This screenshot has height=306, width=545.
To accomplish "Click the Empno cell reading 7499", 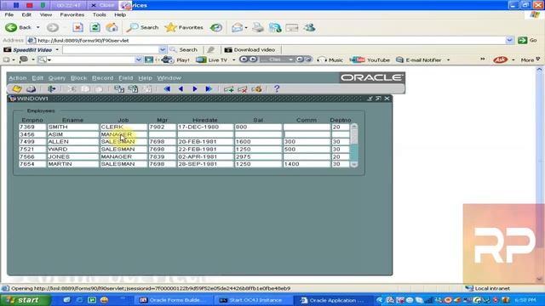I will 32,142.
